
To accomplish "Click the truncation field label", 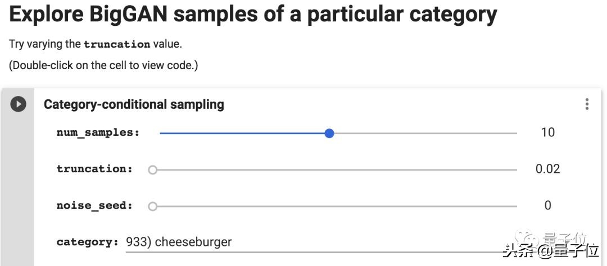I will click(94, 169).
